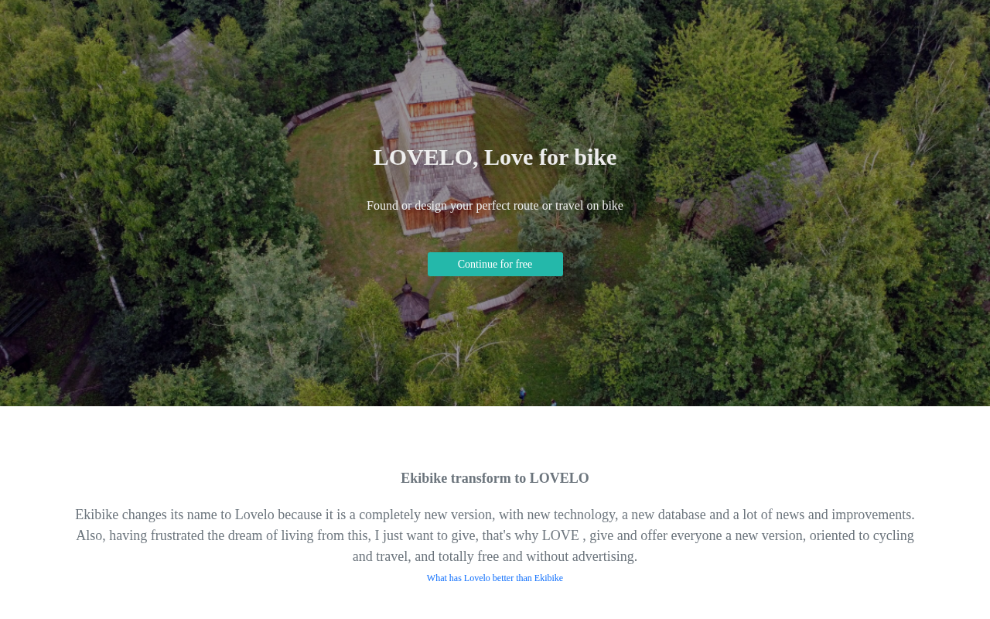Click the 'Ekibike transform to LOVELO' heading
This screenshot has height=619, width=990.
pyautogui.click(x=495, y=478)
